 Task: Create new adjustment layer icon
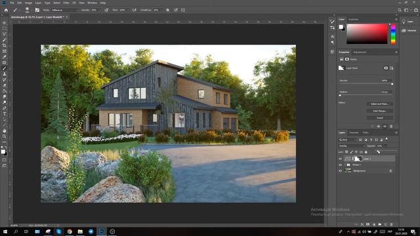pyautogui.click(x=374, y=224)
